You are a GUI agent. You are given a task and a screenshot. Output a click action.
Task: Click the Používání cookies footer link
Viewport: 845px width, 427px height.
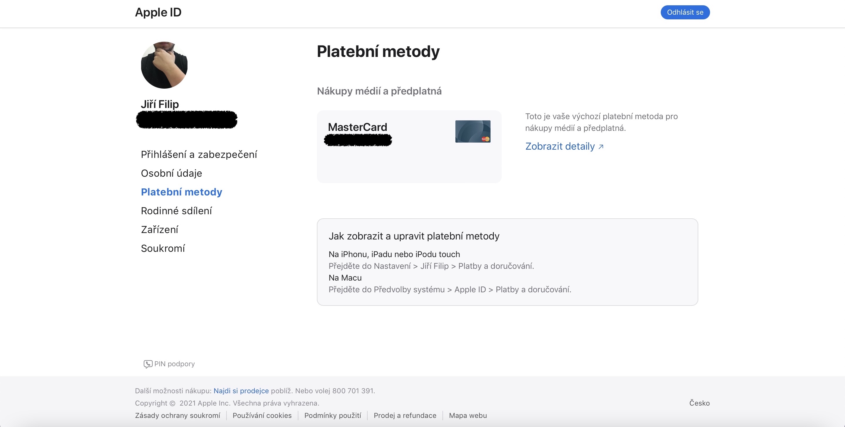[x=262, y=416]
